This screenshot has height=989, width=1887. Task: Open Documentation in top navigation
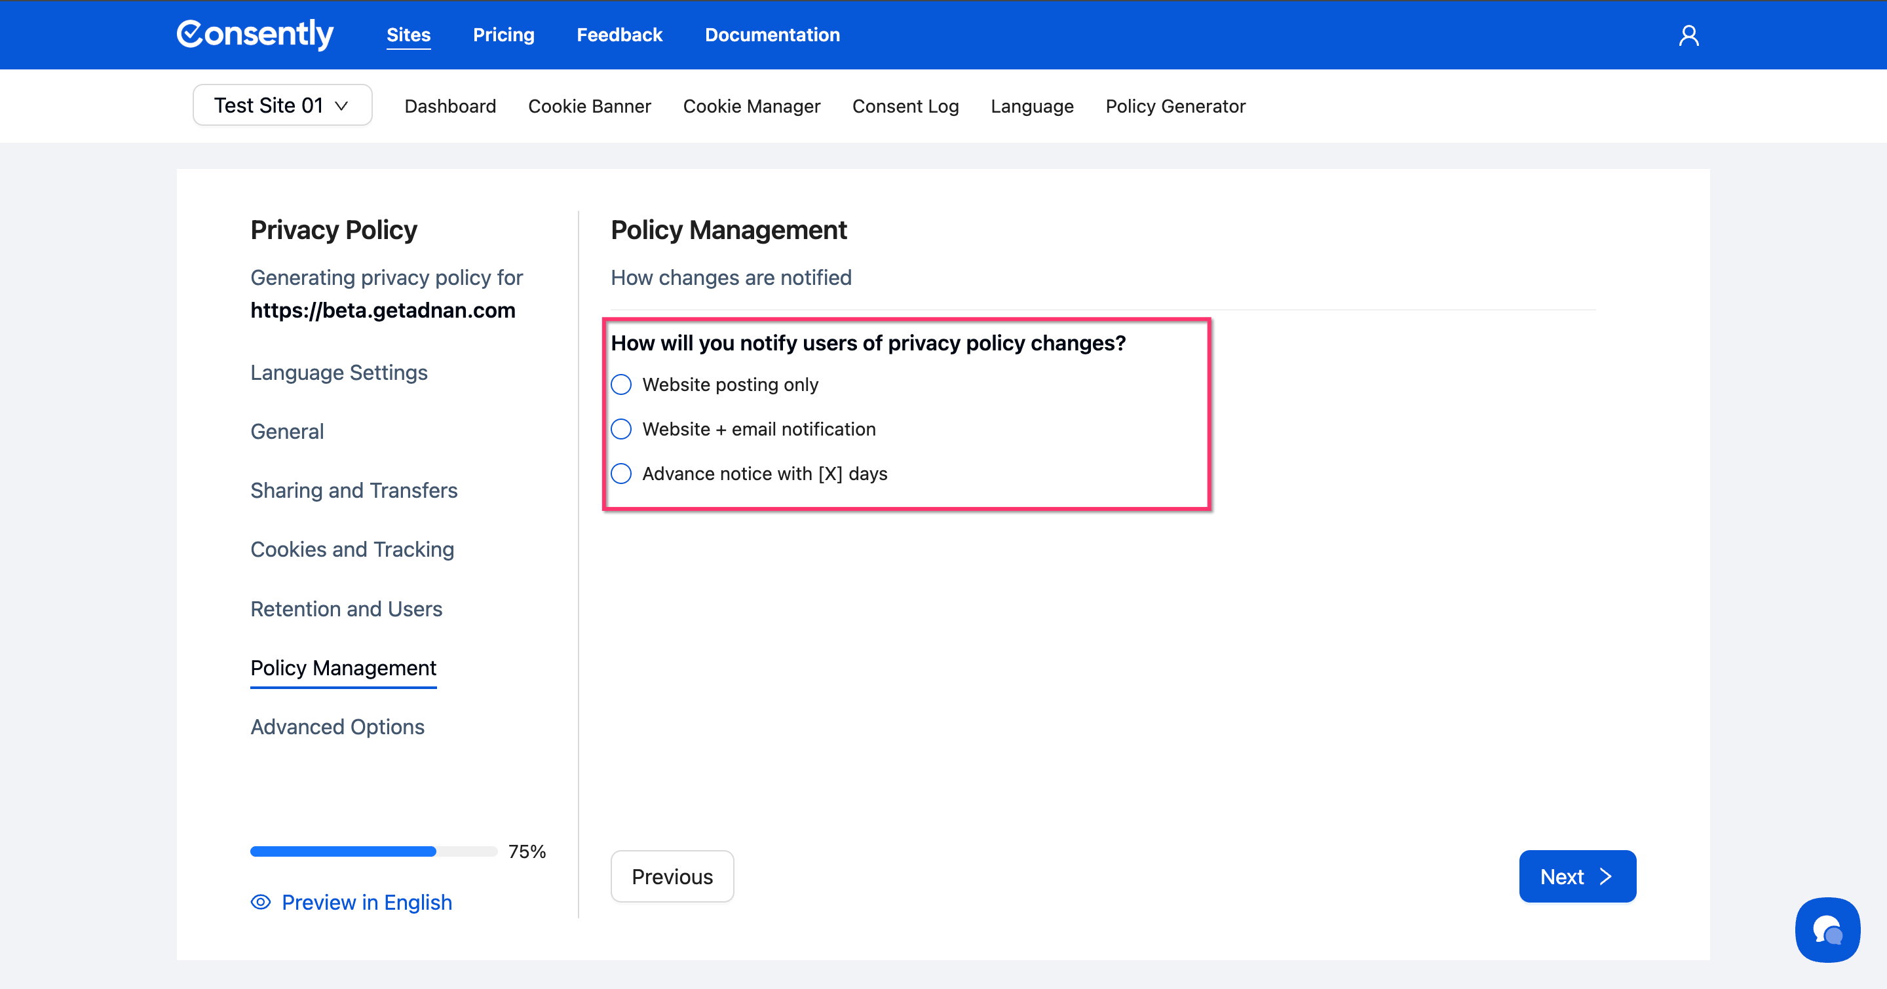(772, 35)
